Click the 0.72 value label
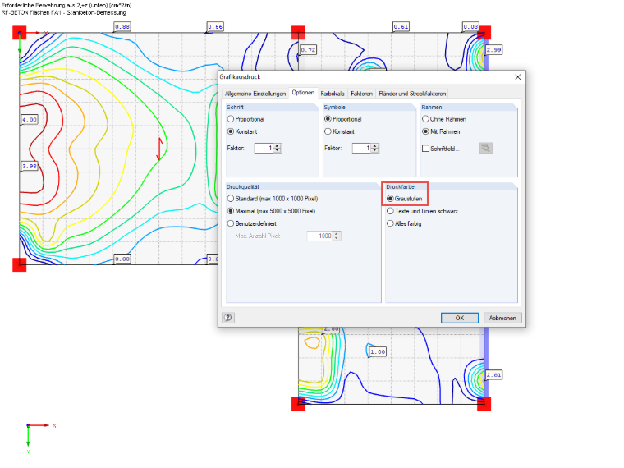This screenshot has height=468, width=624. pos(308,50)
